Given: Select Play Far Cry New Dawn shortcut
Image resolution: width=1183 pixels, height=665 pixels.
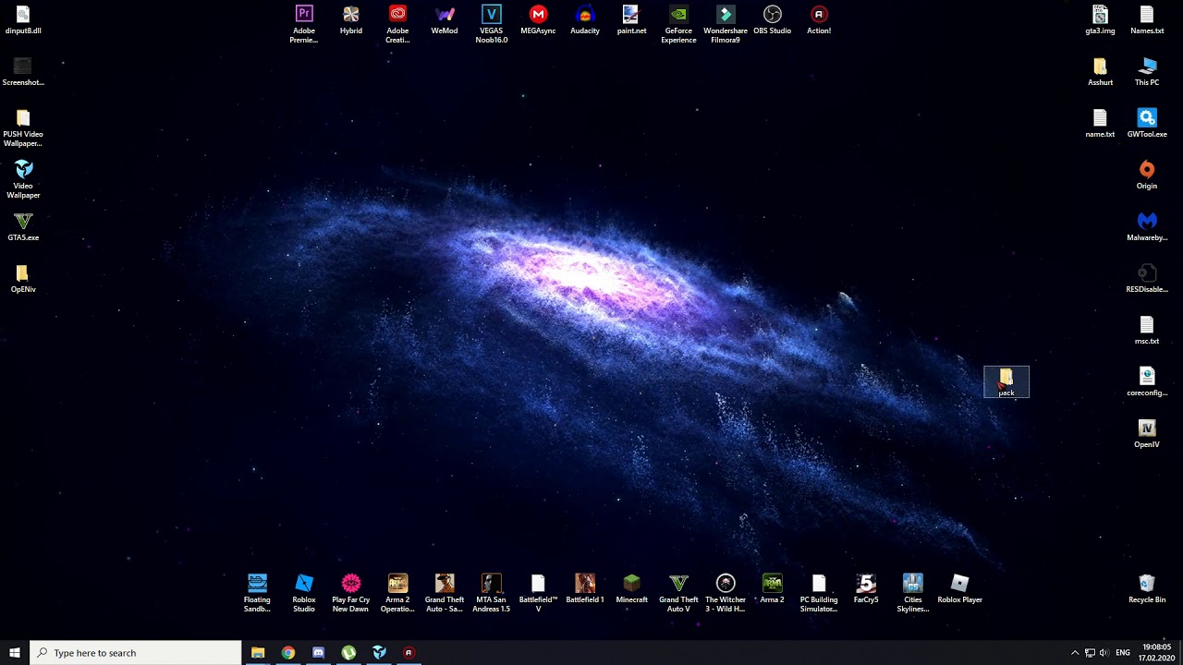Looking at the screenshot, I should tap(351, 593).
